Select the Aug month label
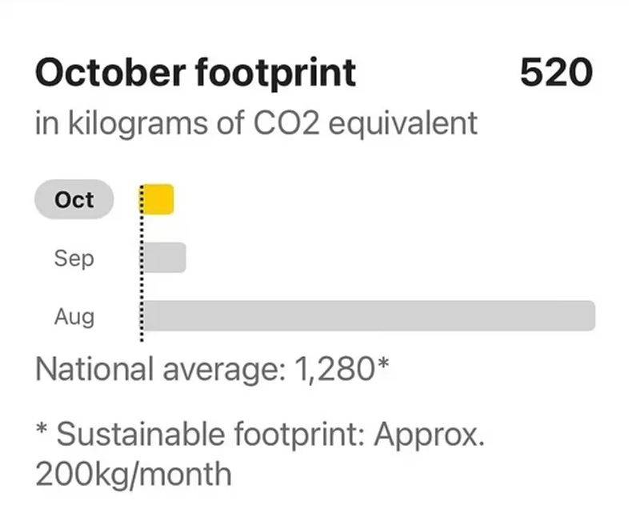This screenshot has height=525, width=629. tap(74, 317)
